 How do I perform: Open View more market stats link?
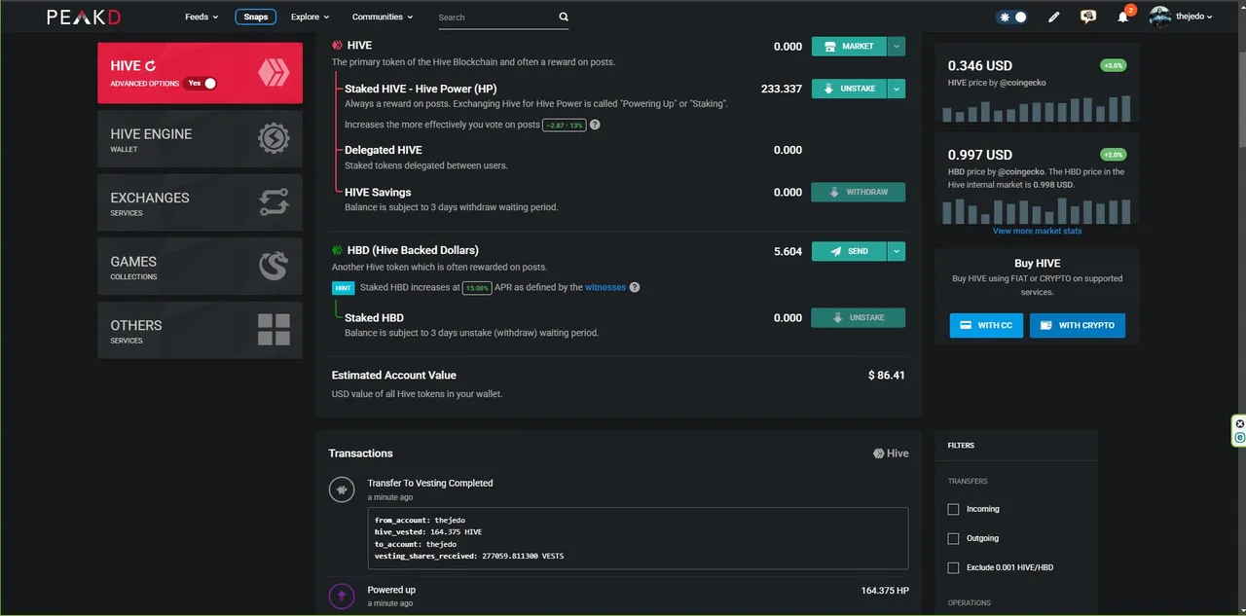[x=1037, y=231]
